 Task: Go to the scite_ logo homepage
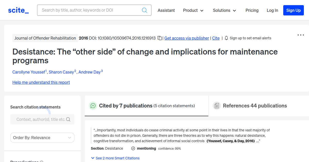pyautogui.click(x=19, y=10)
